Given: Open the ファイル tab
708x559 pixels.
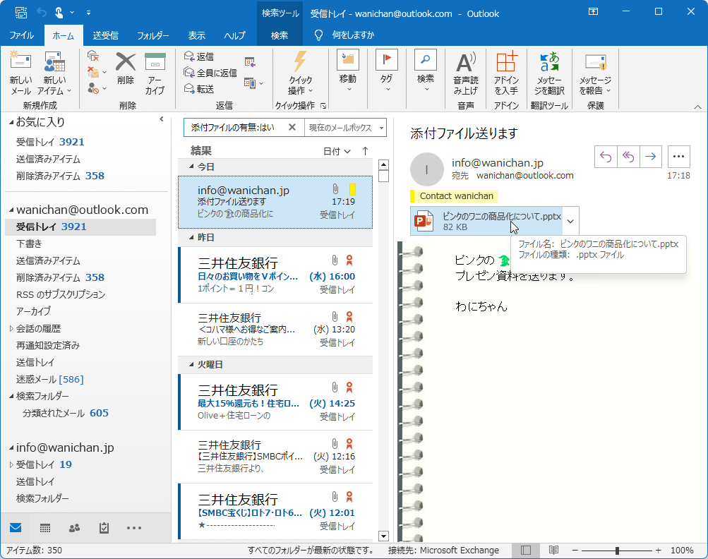Looking at the screenshot, I should point(22,35).
